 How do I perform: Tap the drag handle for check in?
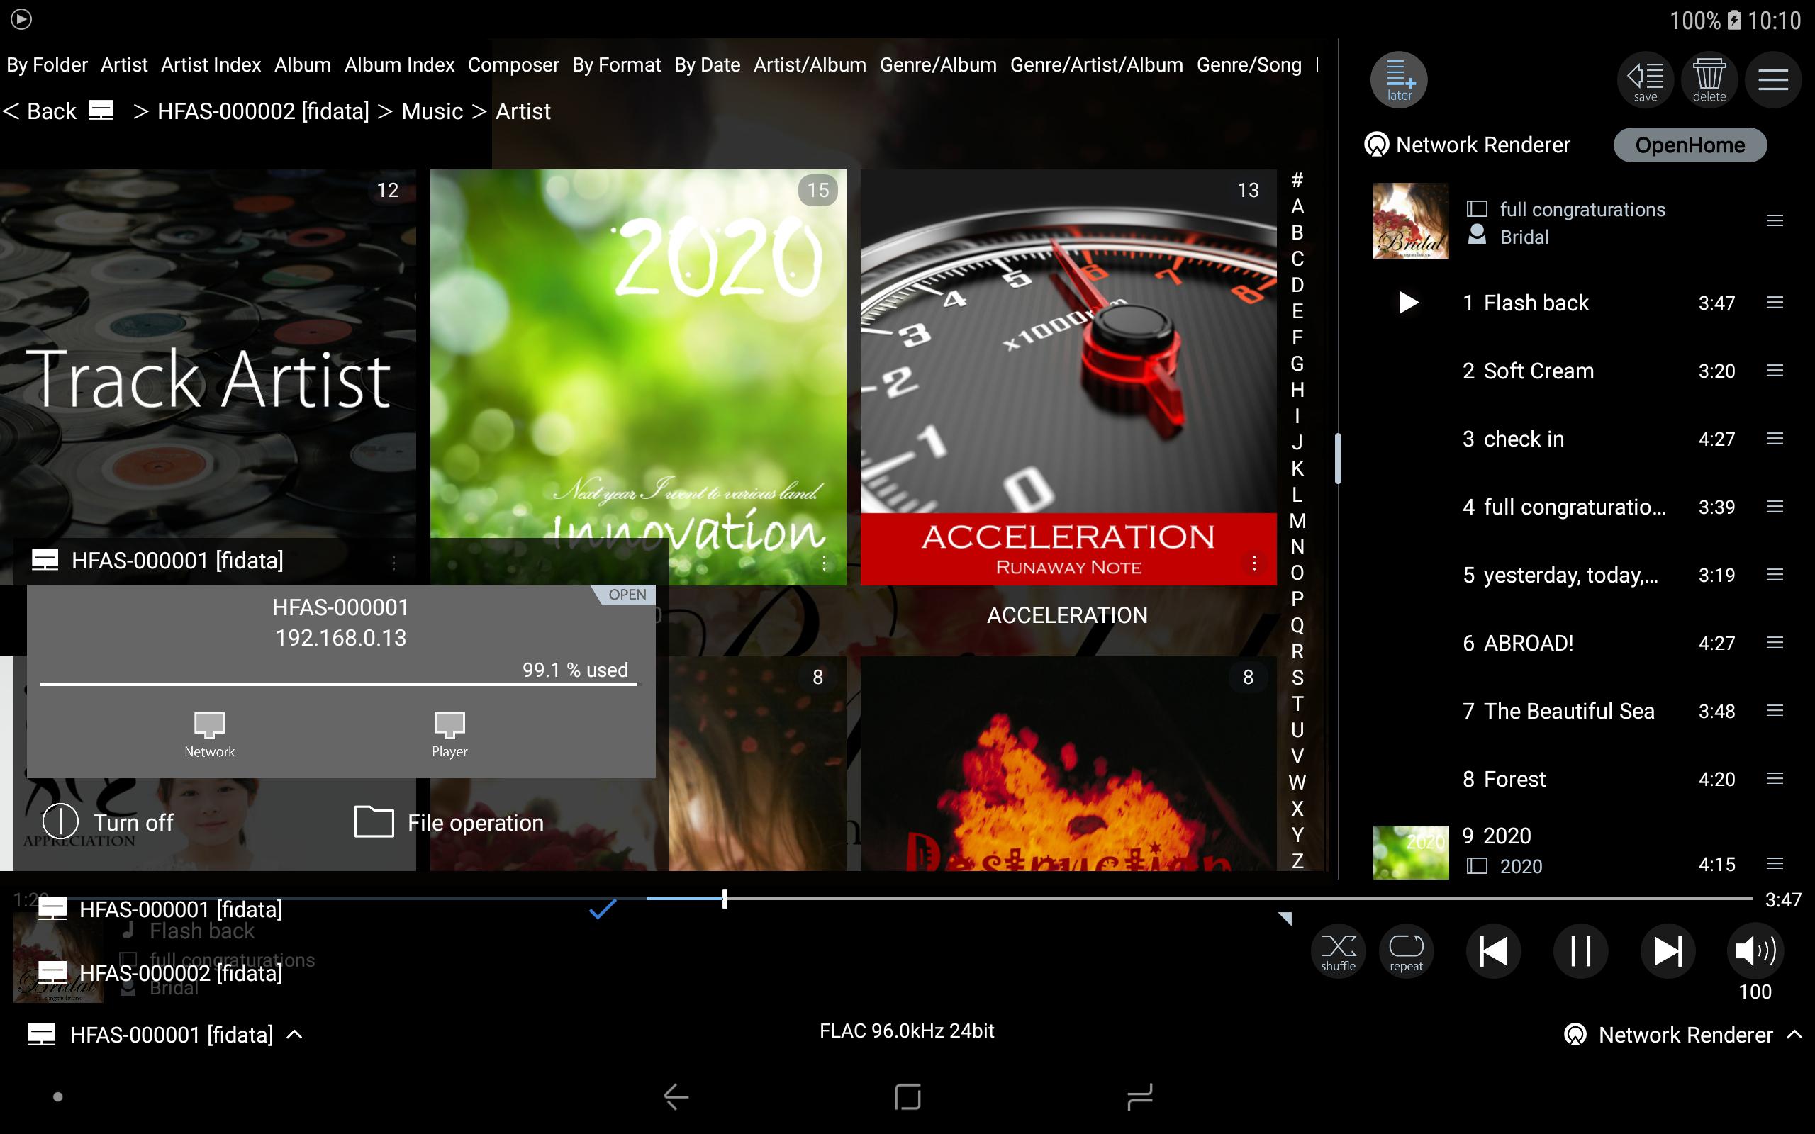coord(1775,439)
